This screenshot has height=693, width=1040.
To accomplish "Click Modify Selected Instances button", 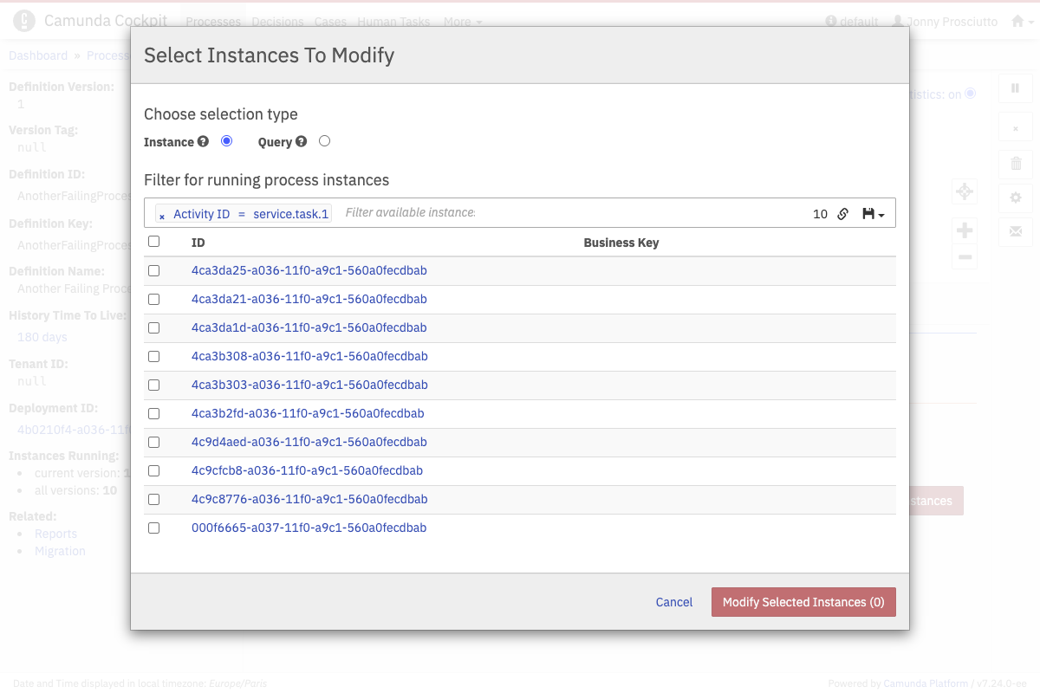I will (x=803, y=602).
